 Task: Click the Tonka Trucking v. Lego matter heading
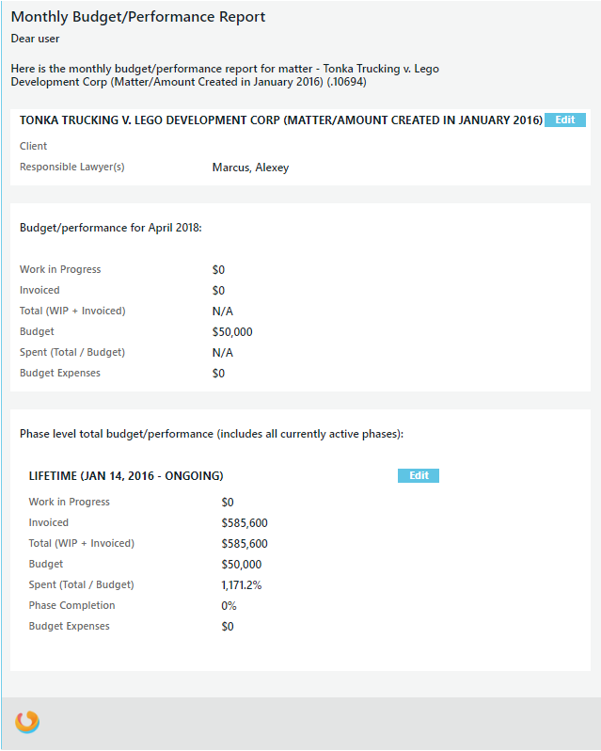click(x=280, y=120)
